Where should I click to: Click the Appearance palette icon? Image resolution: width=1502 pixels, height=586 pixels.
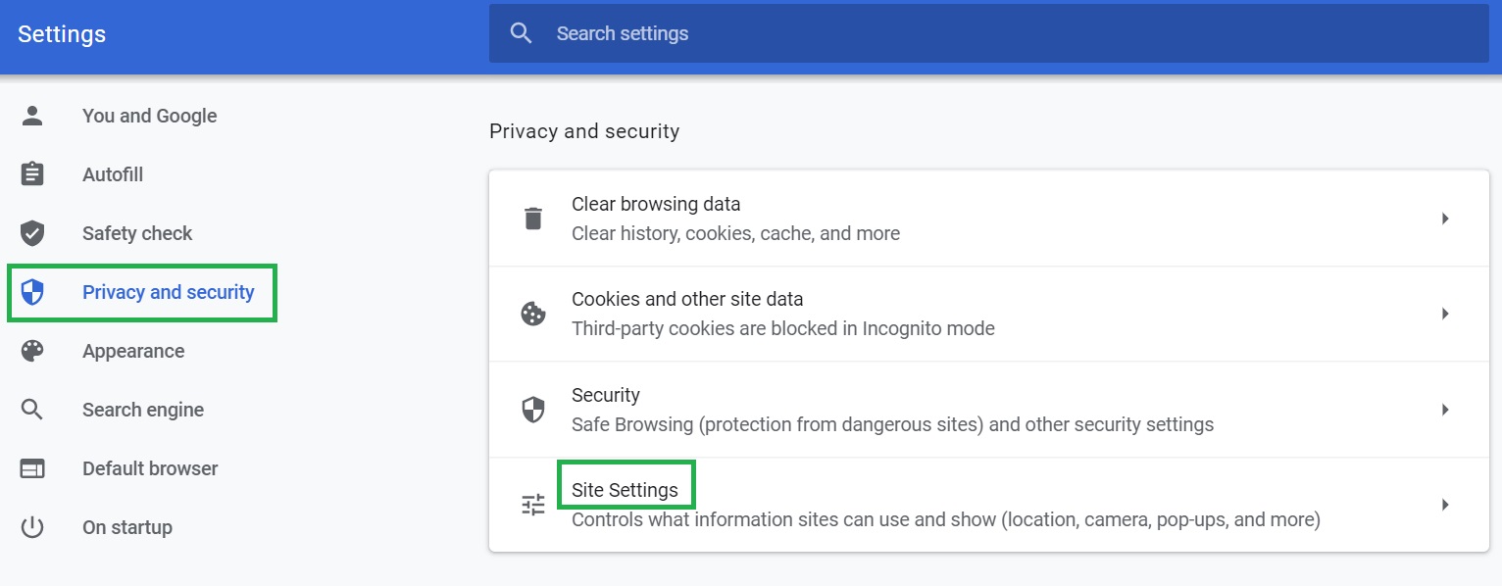coord(32,351)
